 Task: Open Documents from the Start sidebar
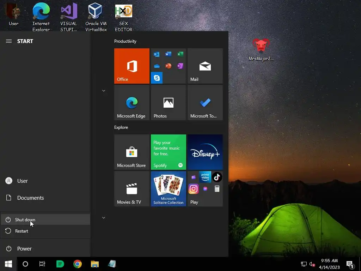point(45,198)
